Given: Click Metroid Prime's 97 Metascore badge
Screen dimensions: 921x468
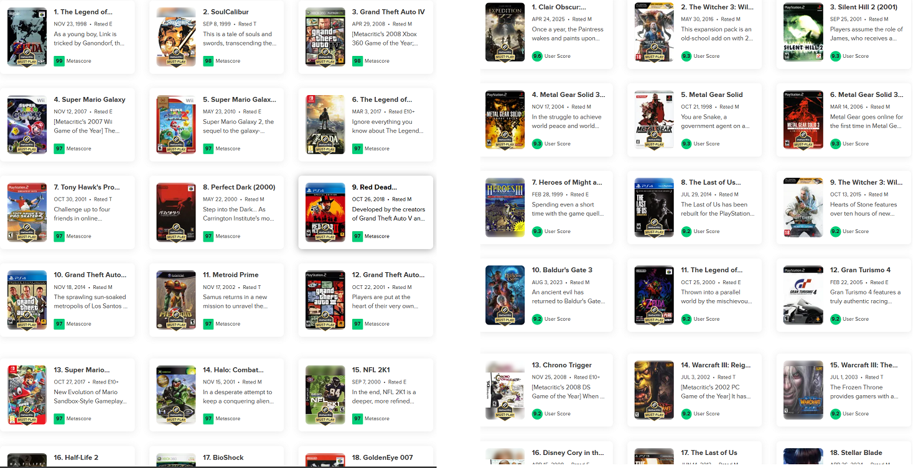Looking at the screenshot, I should click(x=208, y=324).
